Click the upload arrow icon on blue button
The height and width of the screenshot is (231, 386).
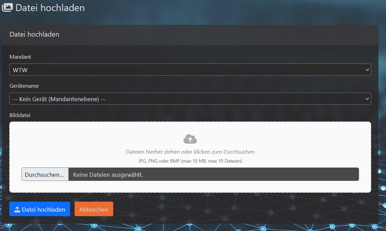click(17, 210)
